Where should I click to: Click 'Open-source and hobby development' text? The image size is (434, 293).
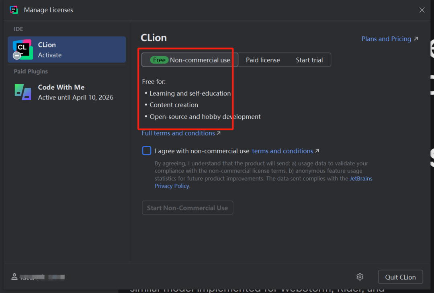coord(205,117)
